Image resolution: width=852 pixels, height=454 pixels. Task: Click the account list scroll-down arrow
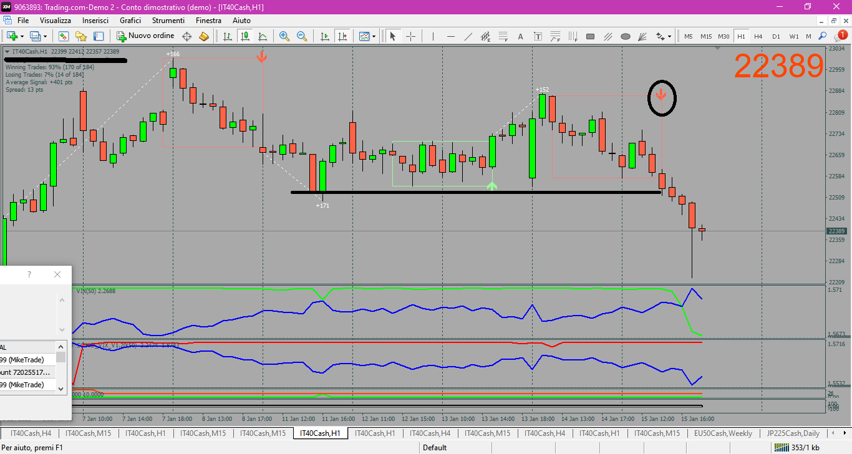61,388
